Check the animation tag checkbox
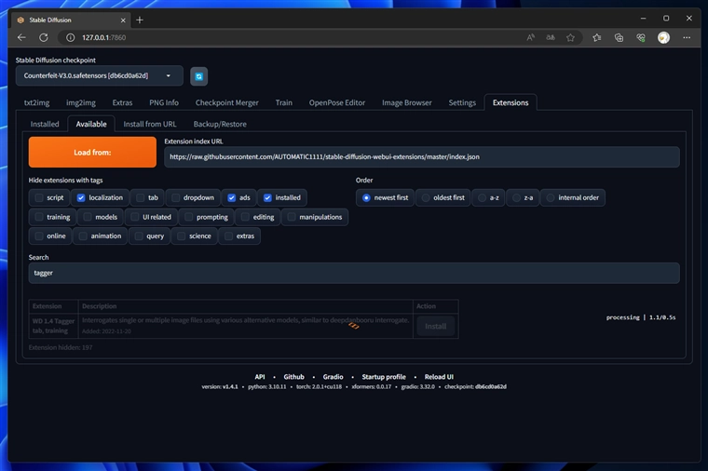Screen dimensions: 708x471 point(83,235)
